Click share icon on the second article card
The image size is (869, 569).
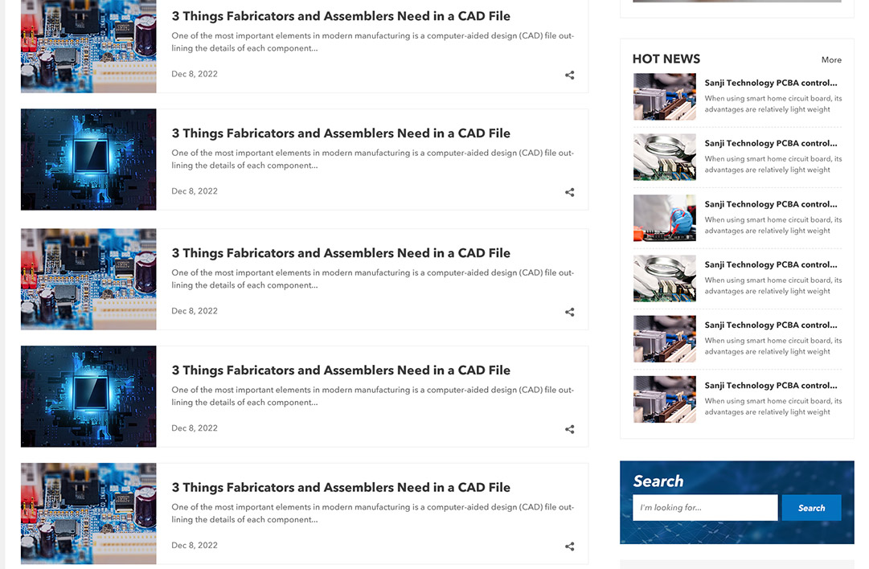pos(569,193)
